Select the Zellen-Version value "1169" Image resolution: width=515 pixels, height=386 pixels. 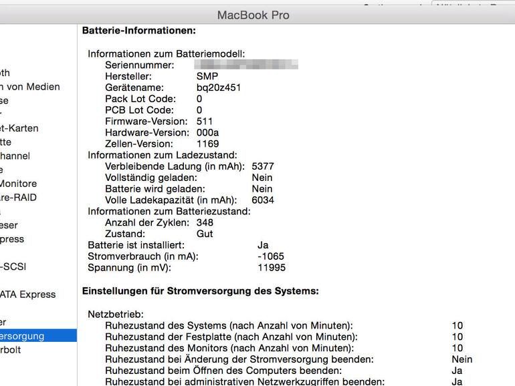point(207,144)
